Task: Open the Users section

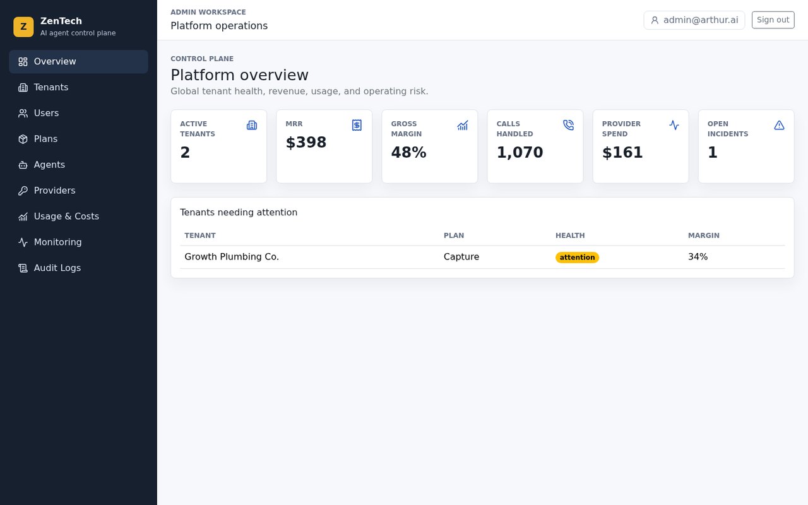Action: click(x=78, y=114)
